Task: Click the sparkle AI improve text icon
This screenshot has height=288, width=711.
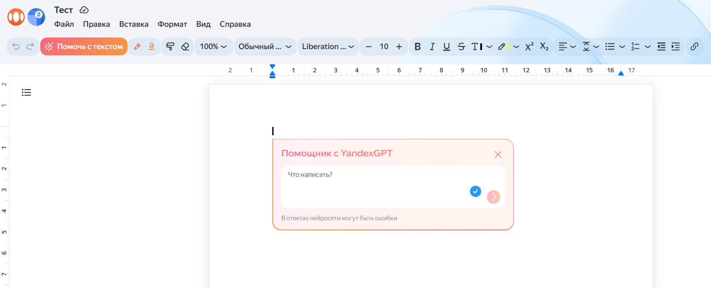Action: [137, 46]
